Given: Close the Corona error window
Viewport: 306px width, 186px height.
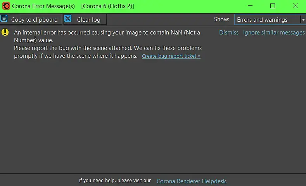Looking at the screenshot, I should coord(296,6).
